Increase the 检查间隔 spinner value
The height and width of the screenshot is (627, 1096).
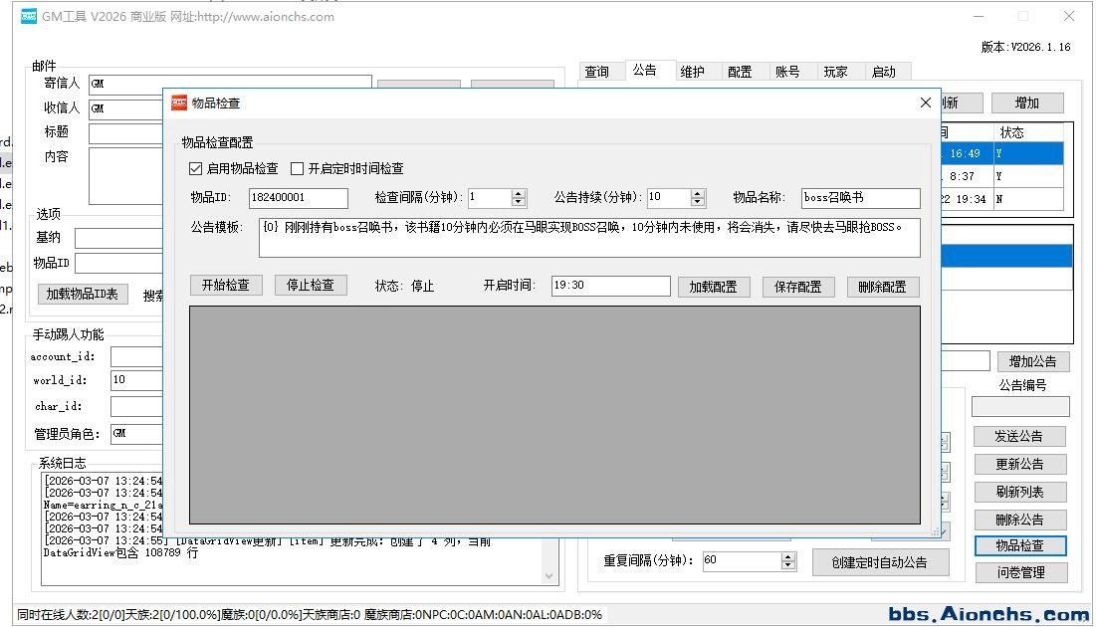pos(518,193)
